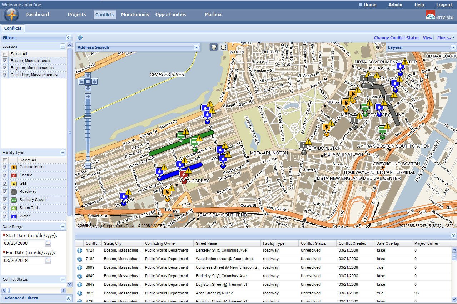Click the info icon for conflict 3849

point(80,285)
